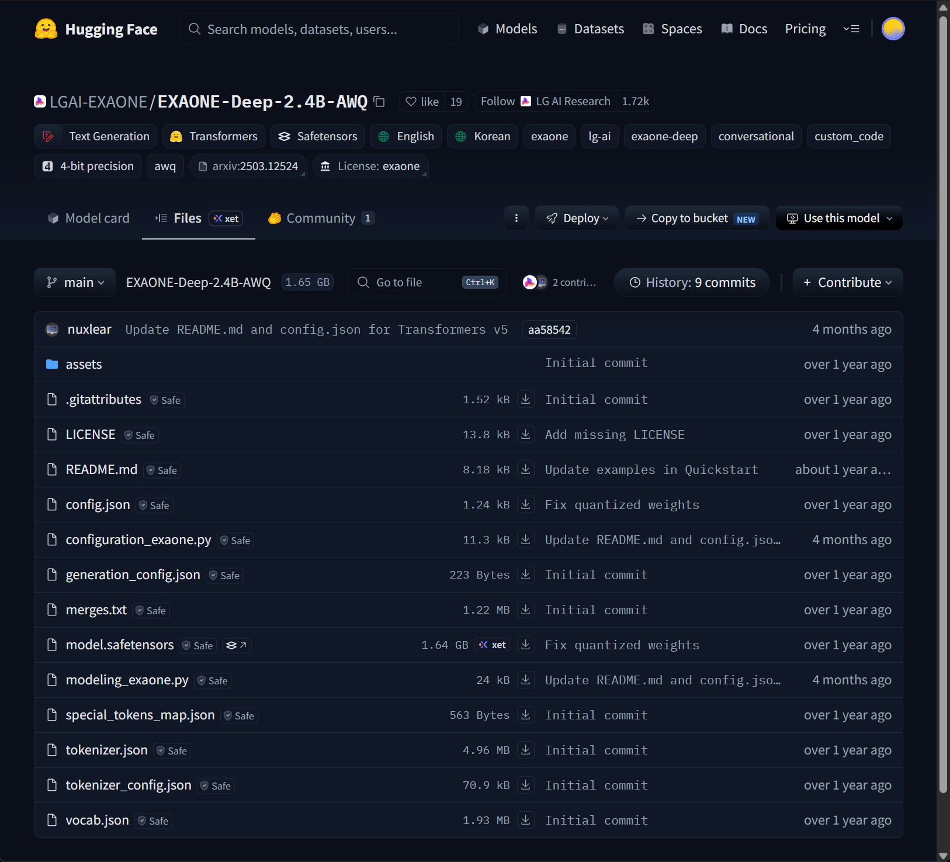Screen dimensions: 950x862
Task: Click the contributors avatars
Action: pyautogui.click(x=535, y=282)
